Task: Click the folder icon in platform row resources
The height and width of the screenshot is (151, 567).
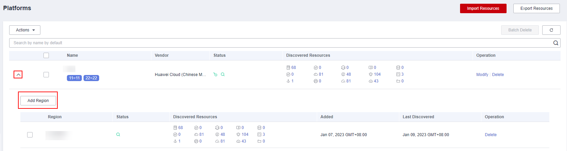Action: pos(398,81)
